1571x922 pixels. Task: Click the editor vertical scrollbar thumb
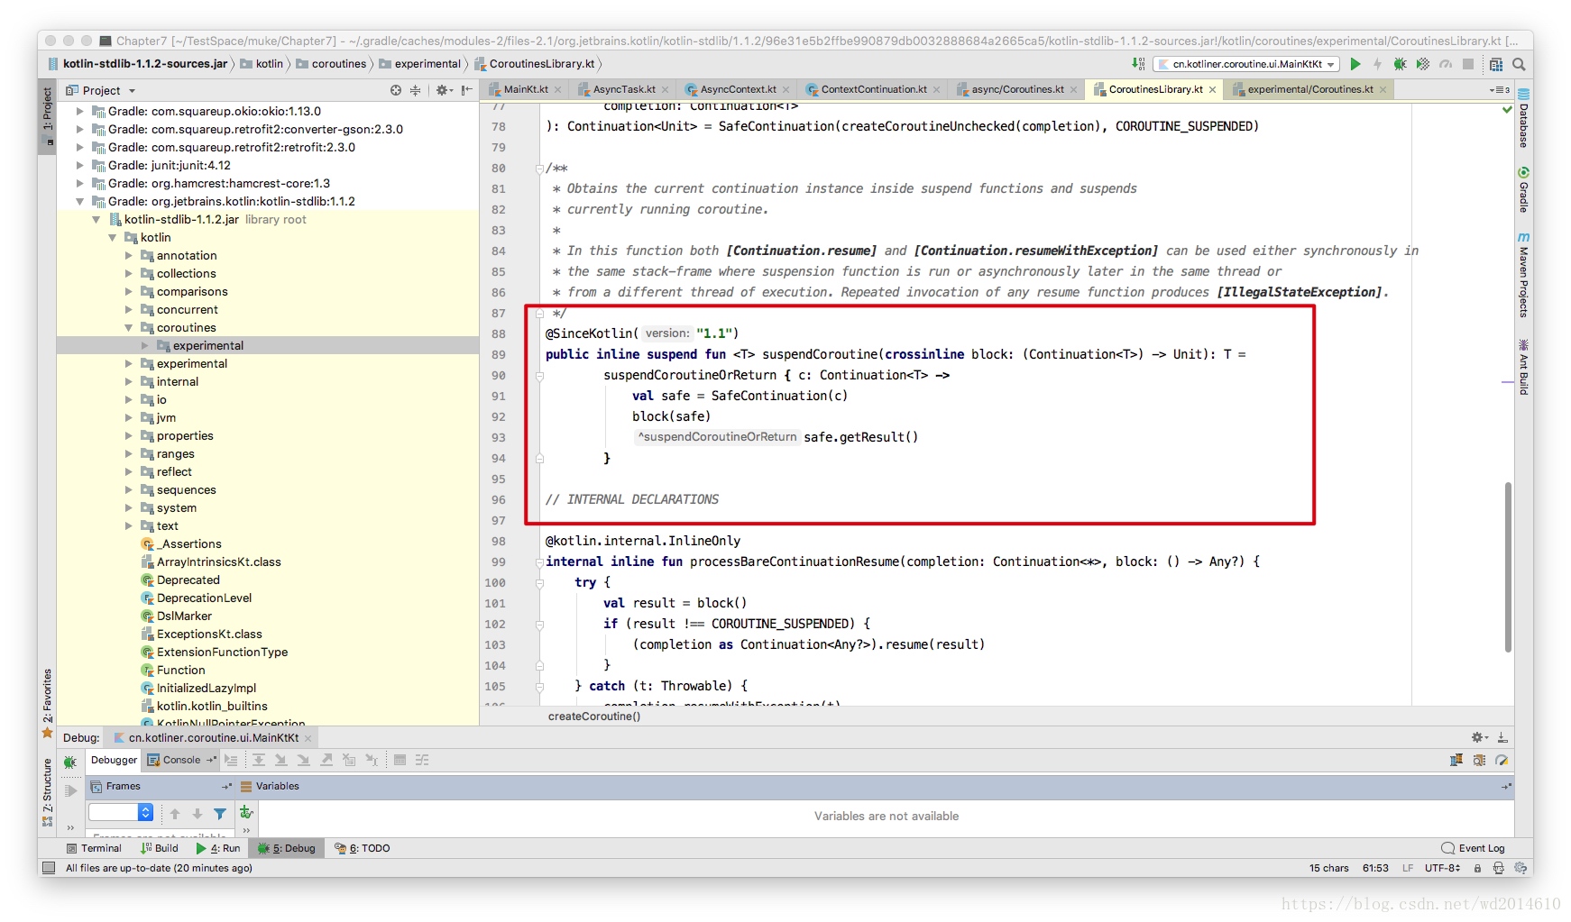(x=1507, y=567)
